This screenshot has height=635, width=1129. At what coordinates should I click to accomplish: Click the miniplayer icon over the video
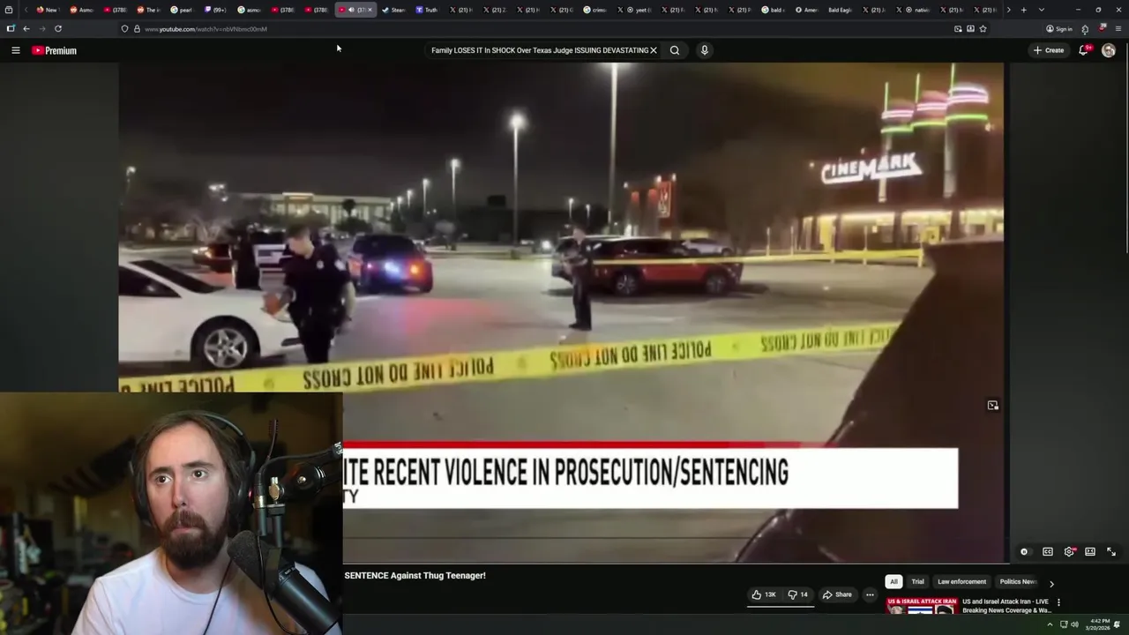pos(993,406)
